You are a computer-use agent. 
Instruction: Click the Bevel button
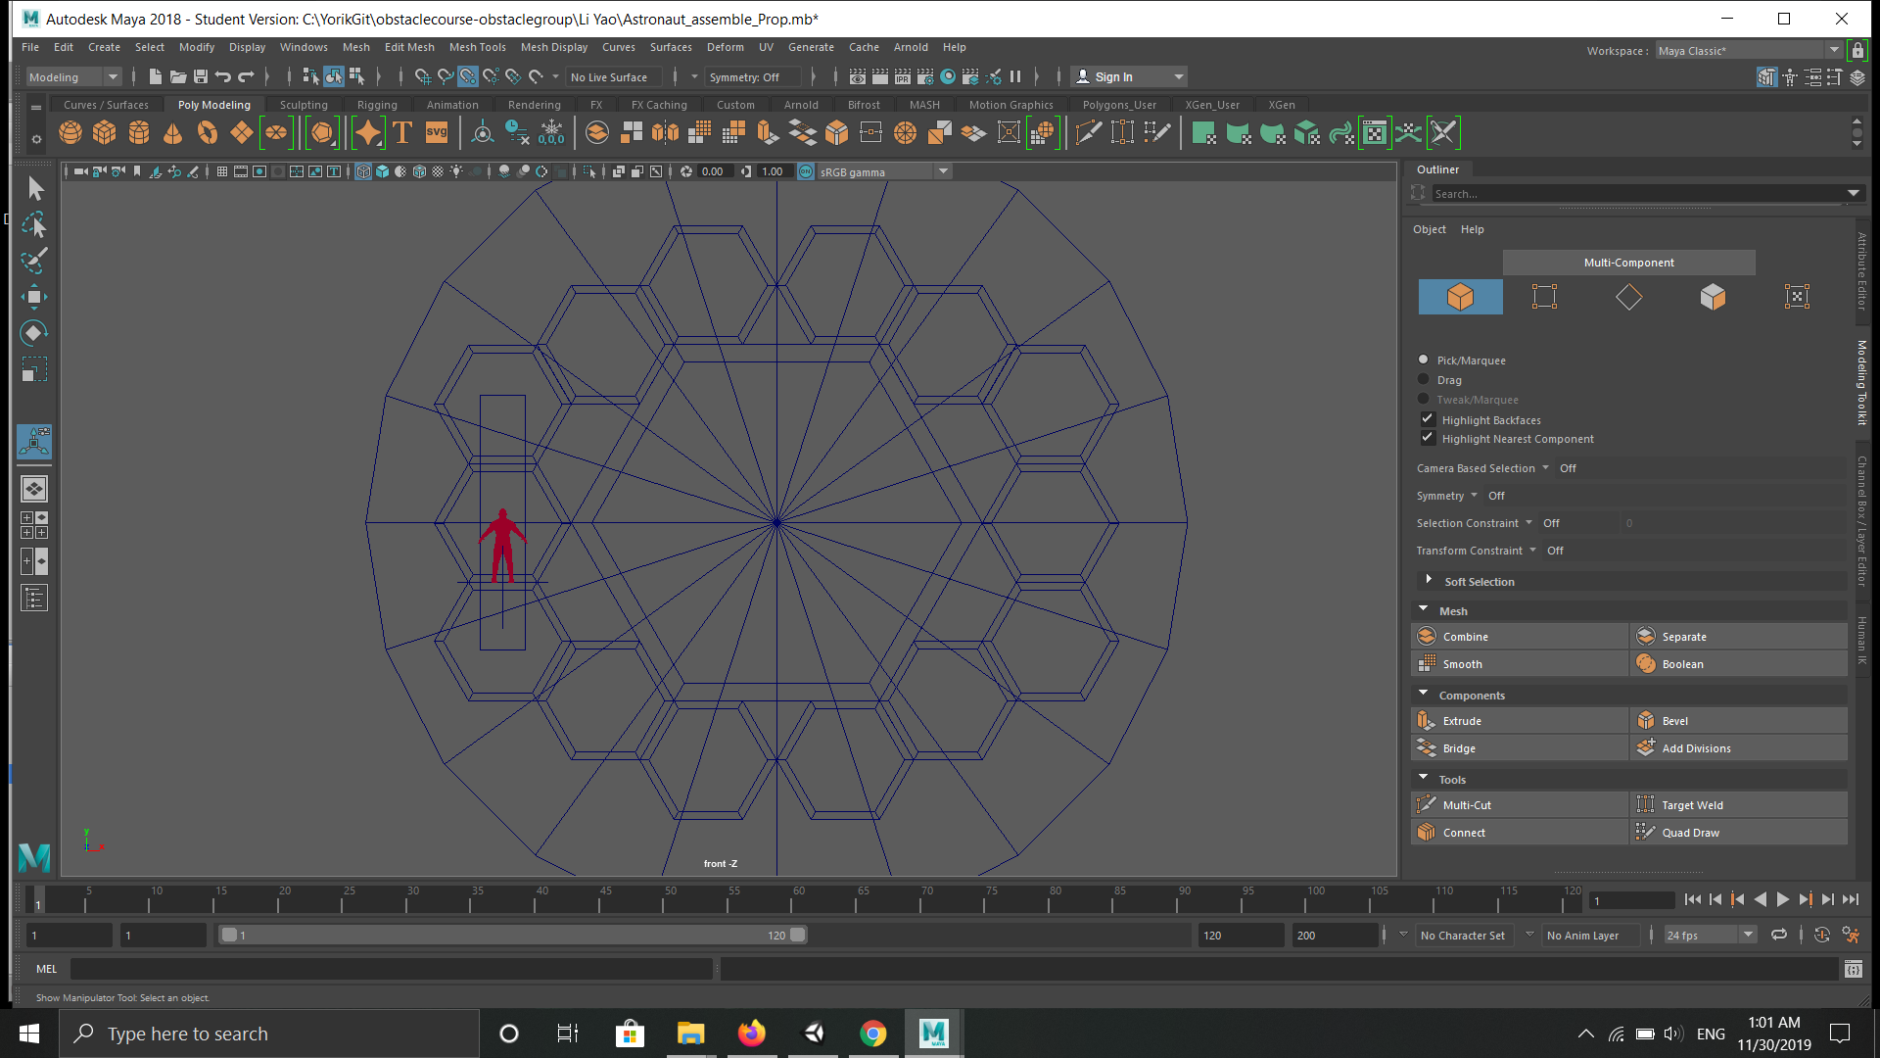1674,721
